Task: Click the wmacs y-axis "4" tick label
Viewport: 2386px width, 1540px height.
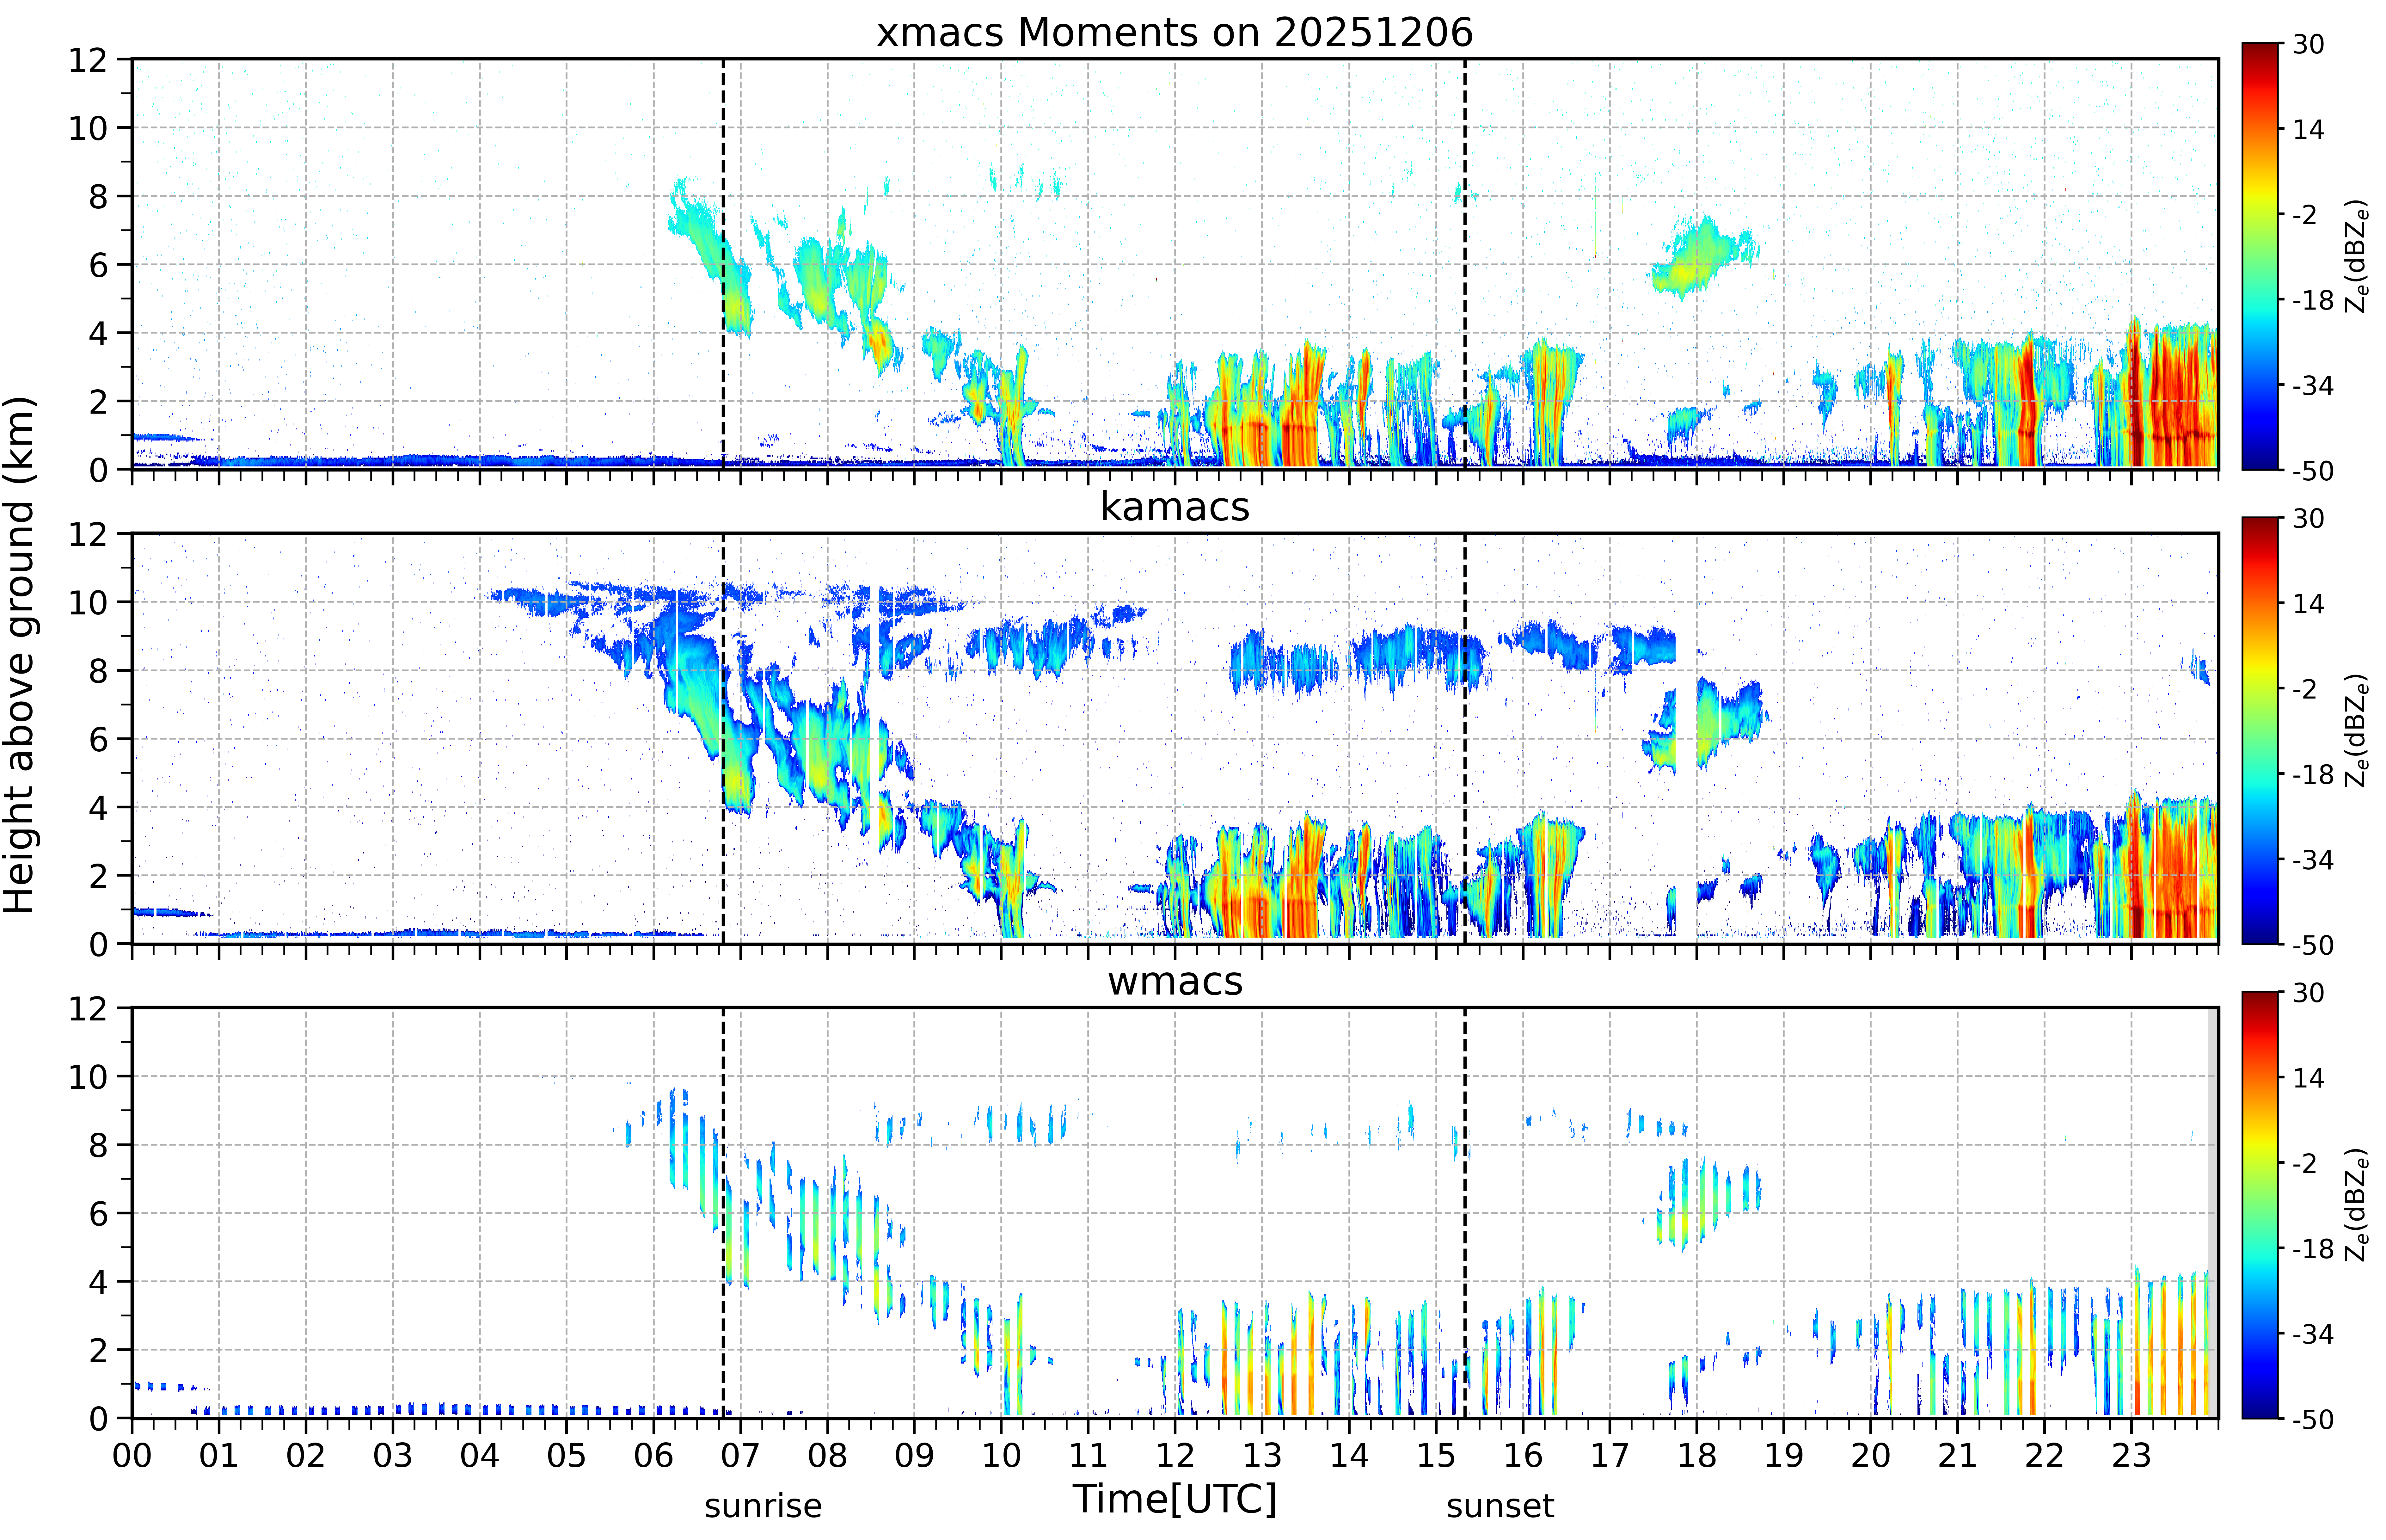Action: tap(98, 1282)
